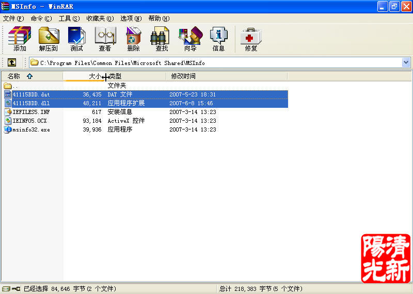This screenshot has width=413, height=294.
Task: Click size value 93,184
Action: 92,121
